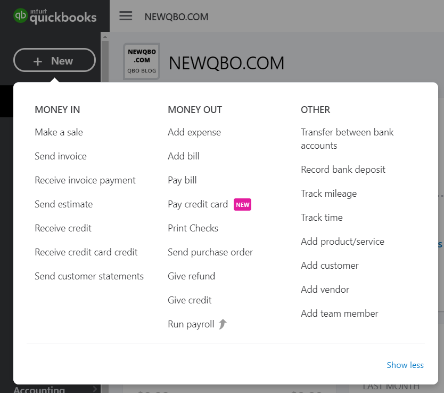The width and height of the screenshot is (444, 393).
Task: Select Add product/service
Action: (x=342, y=242)
